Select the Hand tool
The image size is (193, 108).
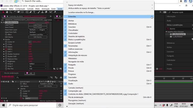[7, 12]
